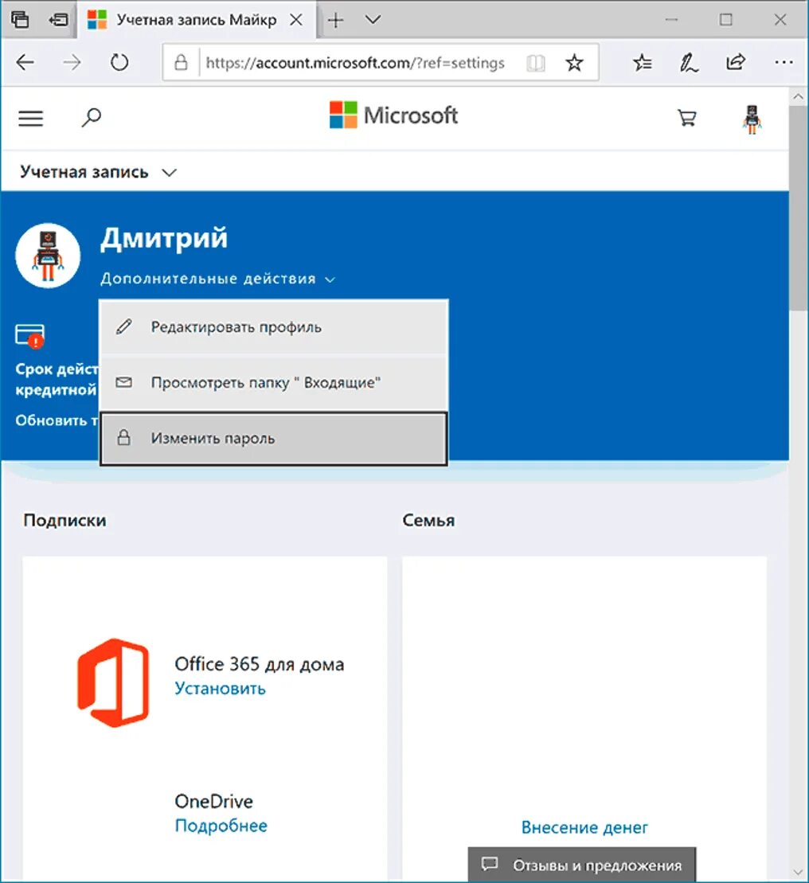809x883 pixels.
Task: Open Favorites hub star-list icon
Action: tap(643, 62)
